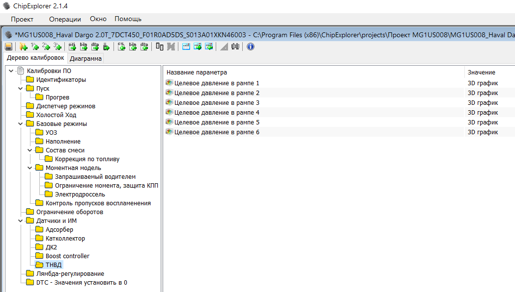Collapse the Пуск tree node

pyautogui.click(x=21, y=89)
